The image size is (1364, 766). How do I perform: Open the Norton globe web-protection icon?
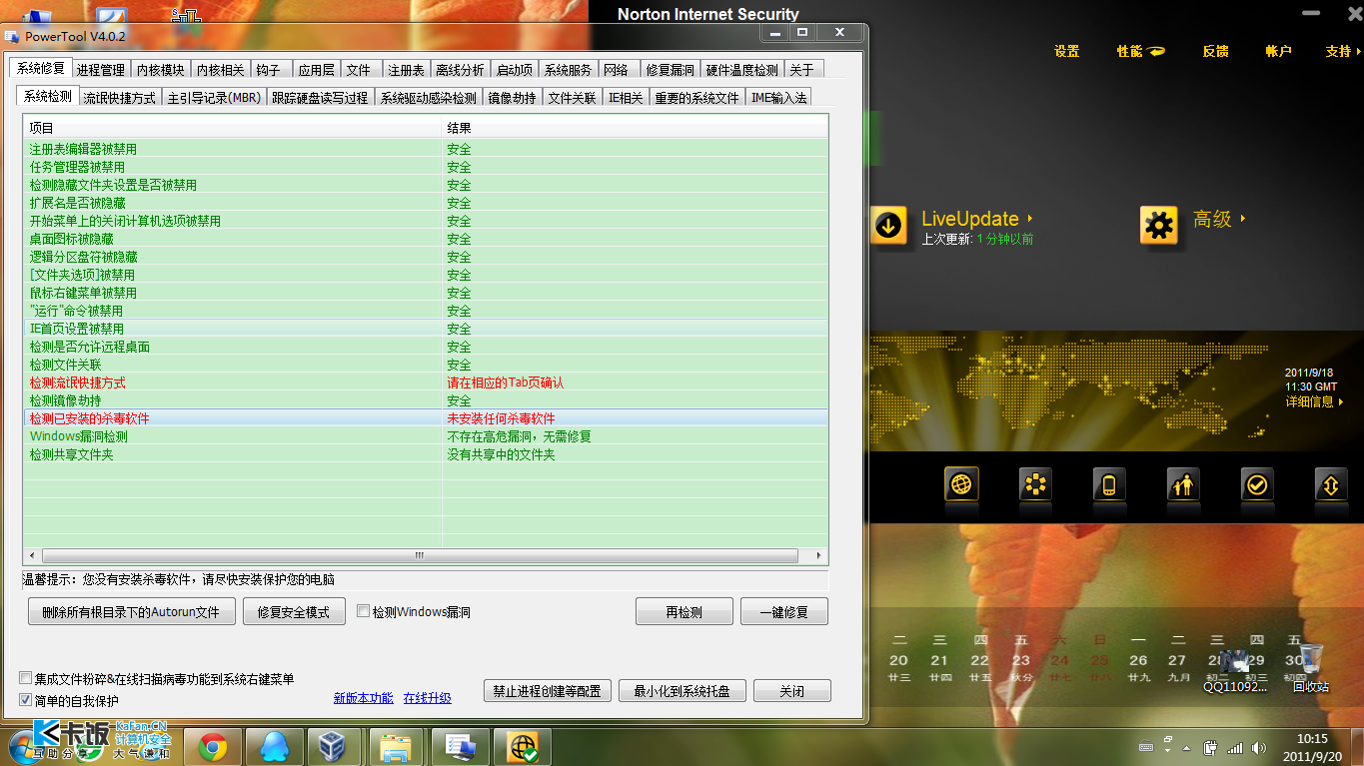coord(961,485)
